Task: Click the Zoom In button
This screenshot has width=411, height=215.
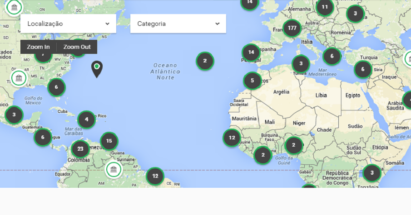Action: click(x=38, y=47)
